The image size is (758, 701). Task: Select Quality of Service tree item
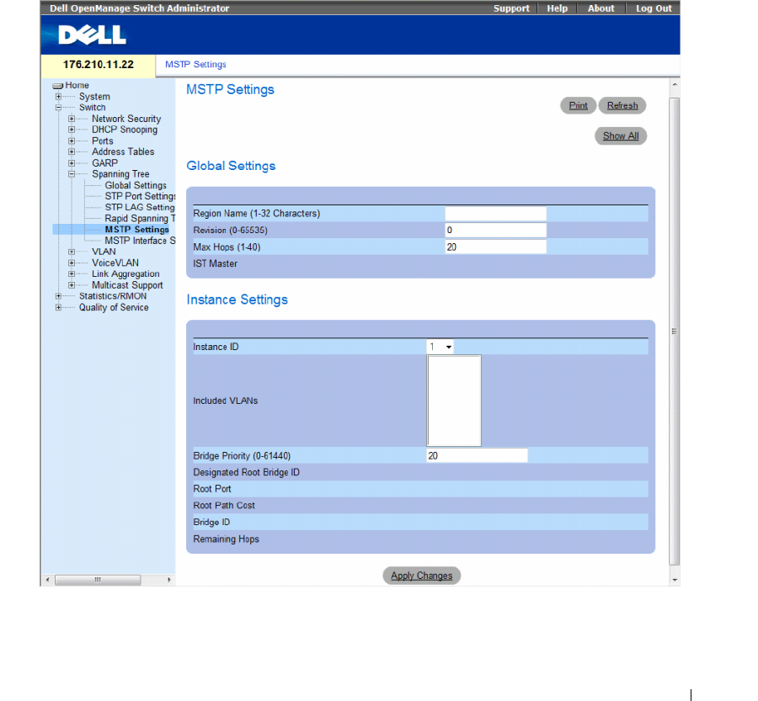pyautogui.click(x=114, y=307)
